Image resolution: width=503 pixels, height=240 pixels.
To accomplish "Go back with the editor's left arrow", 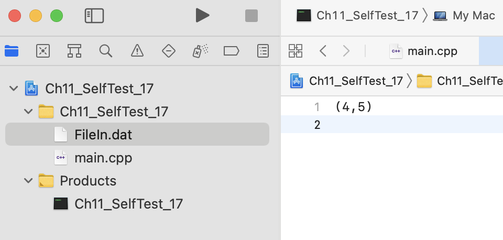I will (x=323, y=51).
